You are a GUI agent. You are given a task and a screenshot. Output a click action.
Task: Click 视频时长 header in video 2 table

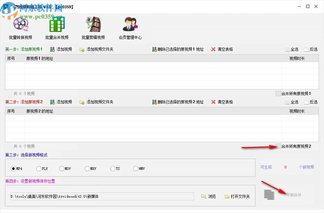pyautogui.click(x=297, y=111)
